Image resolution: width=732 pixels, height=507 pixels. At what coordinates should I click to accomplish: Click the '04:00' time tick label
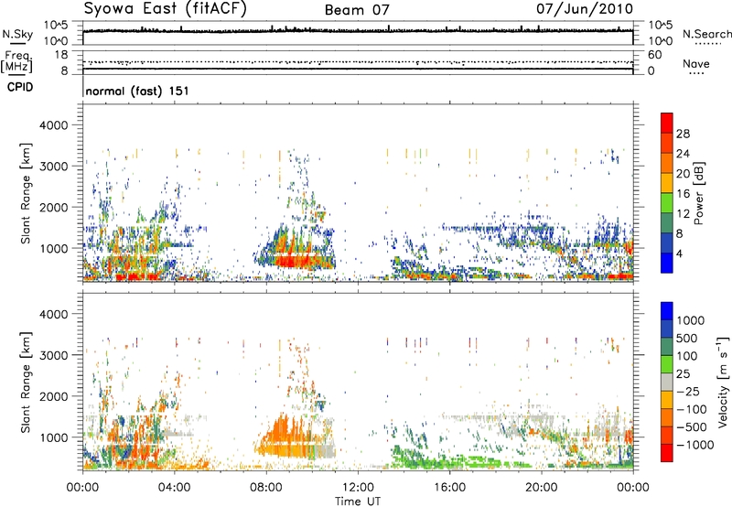pyautogui.click(x=174, y=488)
